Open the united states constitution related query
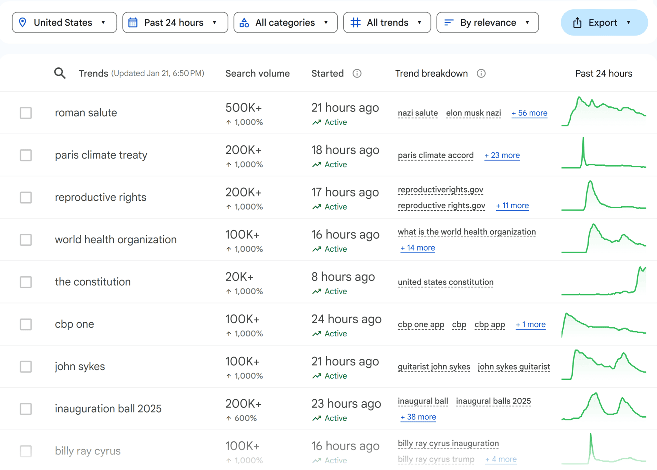This screenshot has width=657, height=470. click(x=446, y=282)
